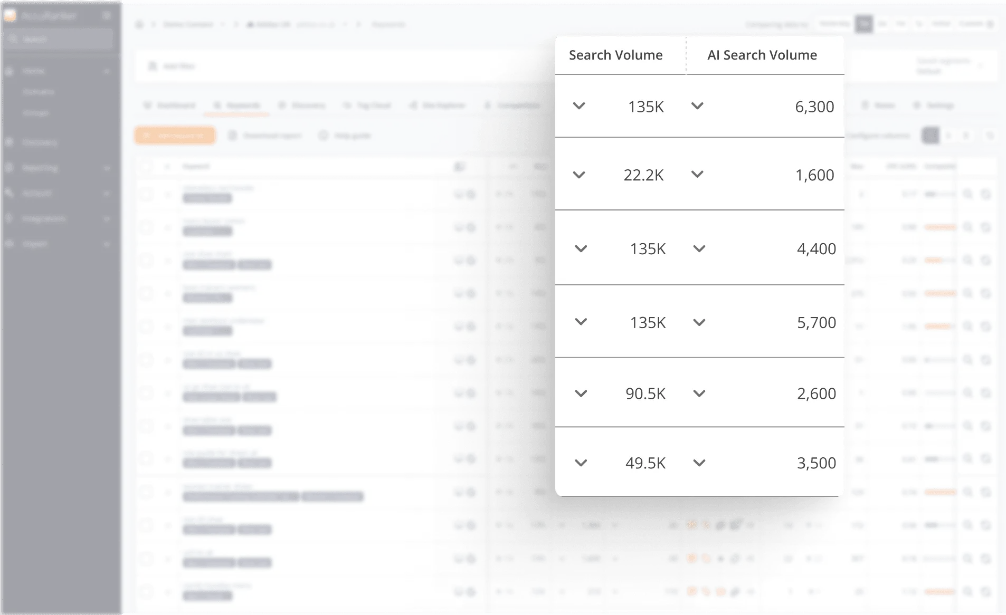1006x615 pixels.
Task: Click the Configure columns link
Action: click(879, 136)
